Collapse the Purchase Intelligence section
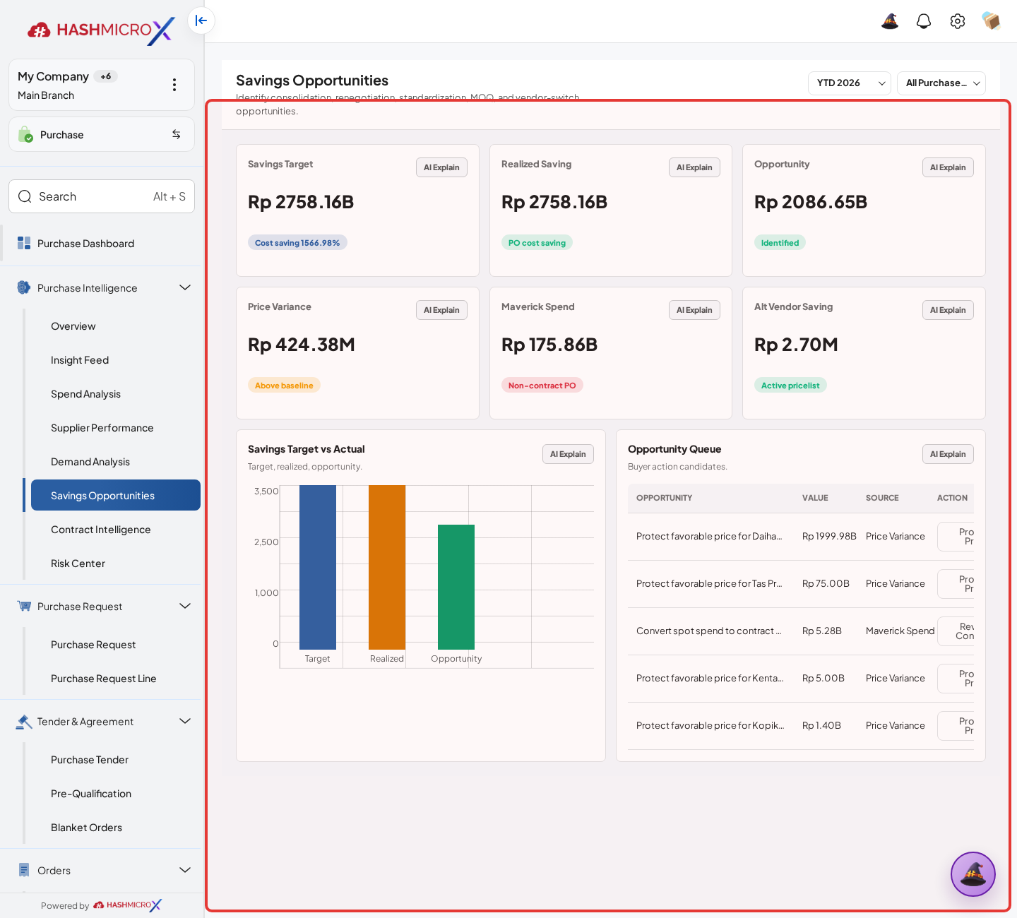Screen dimensions: 1017x918 (185, 287)
